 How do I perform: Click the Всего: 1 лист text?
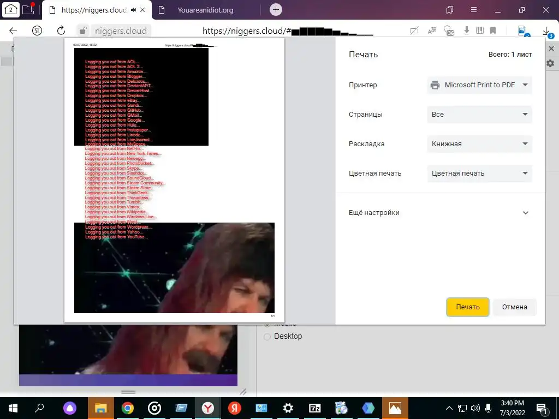click(510, 55)
